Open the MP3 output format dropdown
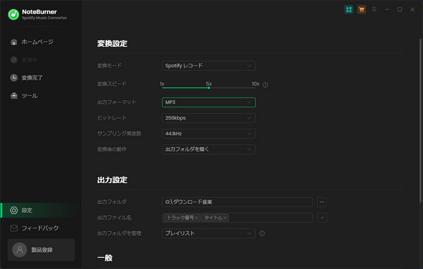The height and width of the screenshot is (269, 423). 208,102
